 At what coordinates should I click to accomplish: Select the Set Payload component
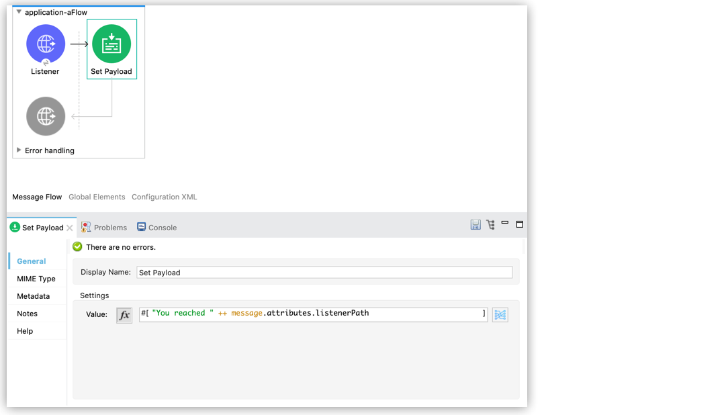(111, 42)
